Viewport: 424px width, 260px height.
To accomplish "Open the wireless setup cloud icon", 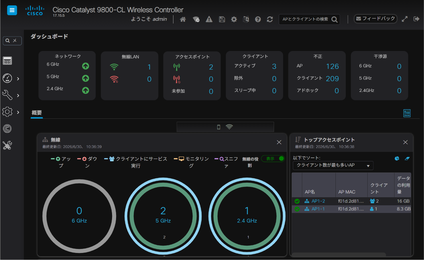I will point(196,19).
